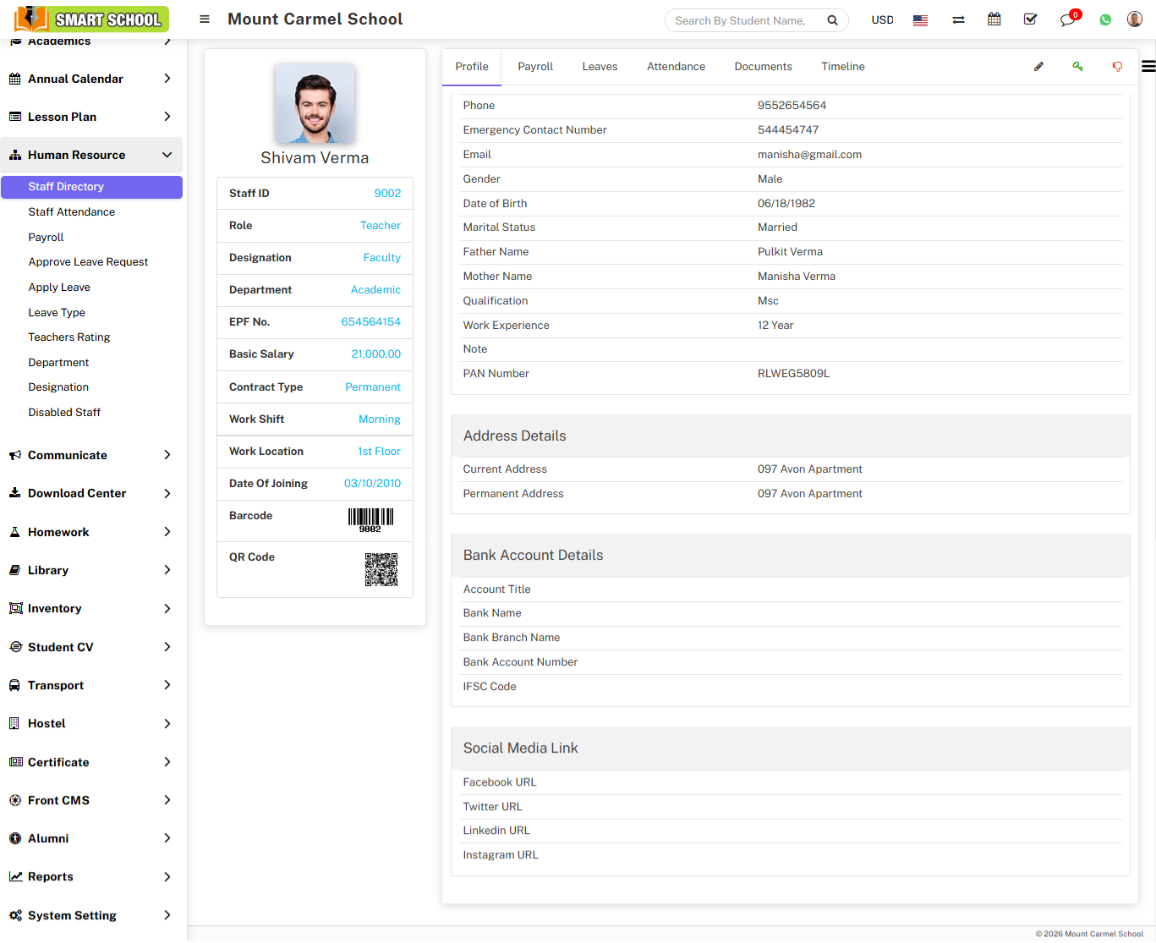Click the switch arrows icon near flag
Screen dimensions: 1156x943
pos(958,20)
